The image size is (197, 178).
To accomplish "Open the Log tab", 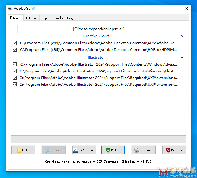I will [x=72, y=18].
